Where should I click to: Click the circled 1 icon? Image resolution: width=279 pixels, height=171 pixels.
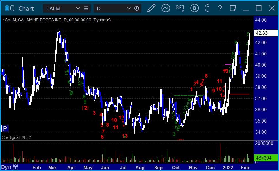point(207,8)
